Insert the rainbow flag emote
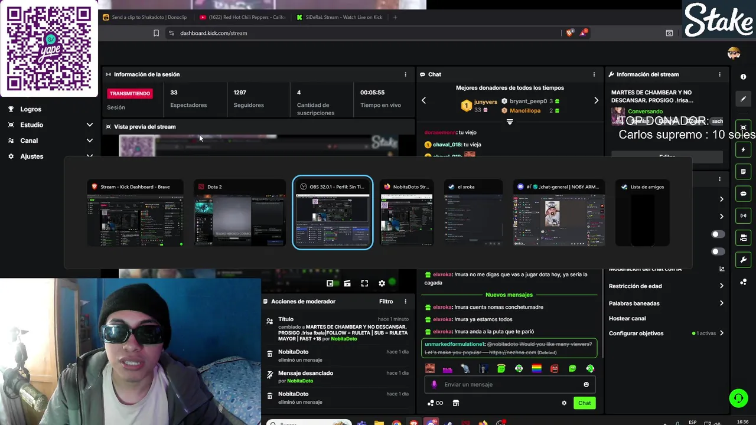 tap(536, 368)
